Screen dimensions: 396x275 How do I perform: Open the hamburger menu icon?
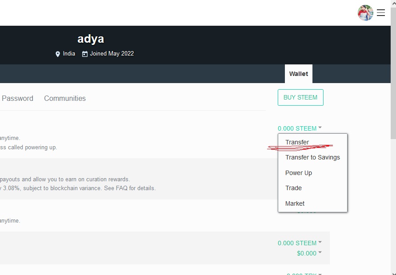380,12
